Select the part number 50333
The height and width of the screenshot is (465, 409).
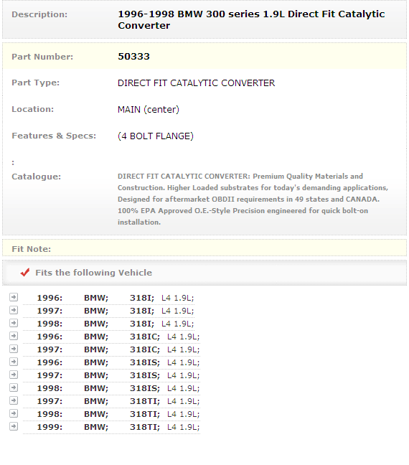click(x=133, y=57)
